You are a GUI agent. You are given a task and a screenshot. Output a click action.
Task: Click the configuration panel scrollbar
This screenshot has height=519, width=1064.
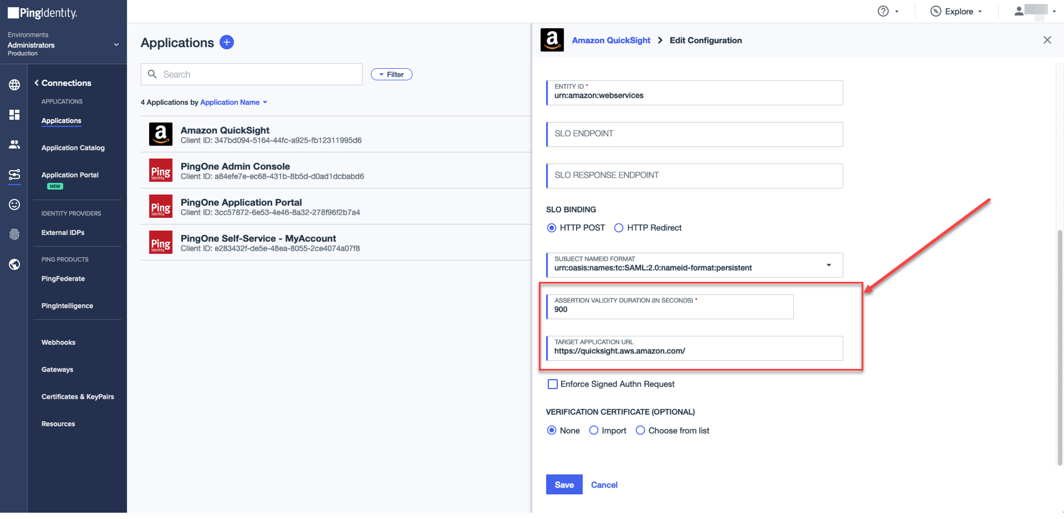(x=1059, y=348)
